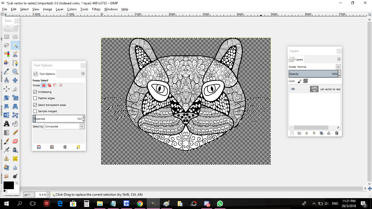Viewport: 372px width, 209px height.
Task: Select the Rotate tool
Action: 7,98
